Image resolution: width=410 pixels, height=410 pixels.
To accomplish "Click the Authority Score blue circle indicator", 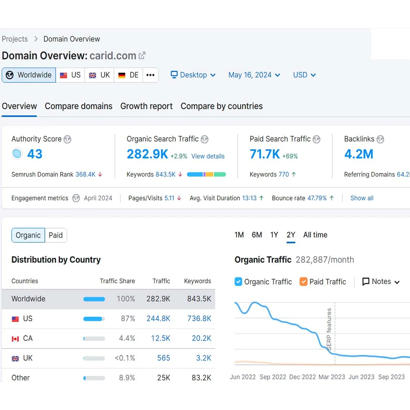I will 17,154.
